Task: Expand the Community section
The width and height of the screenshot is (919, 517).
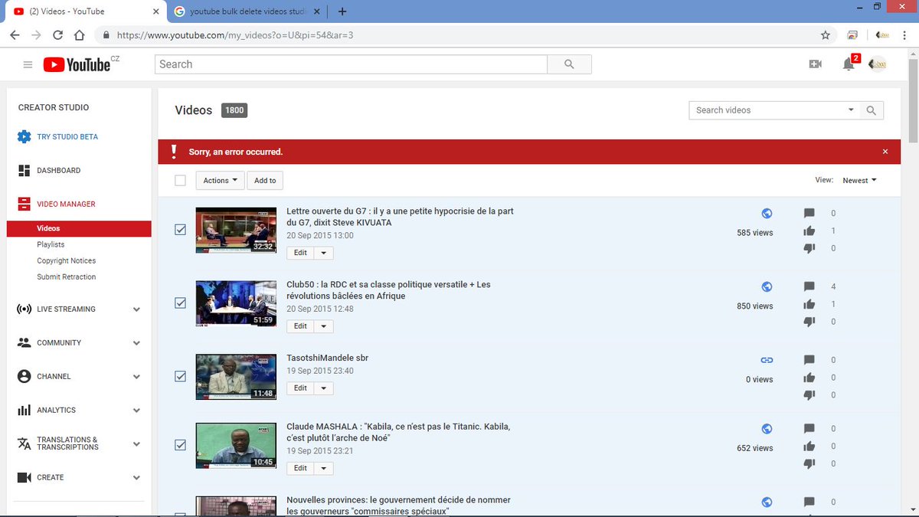Action: coord(136,343)
